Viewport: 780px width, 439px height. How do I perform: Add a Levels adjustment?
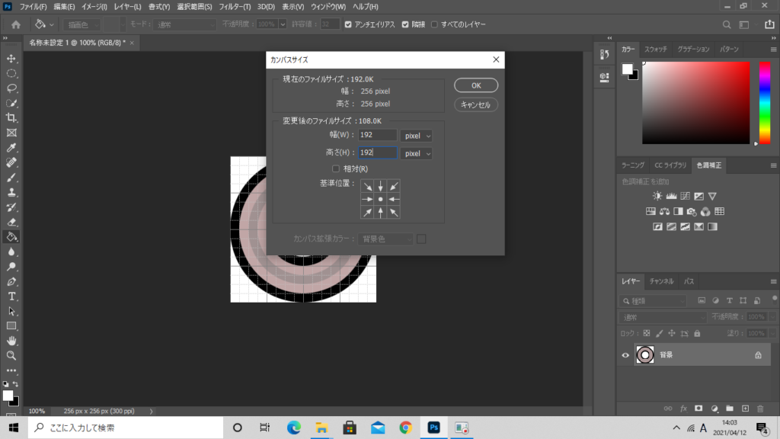pyautogui.click(x=671, y=196)
